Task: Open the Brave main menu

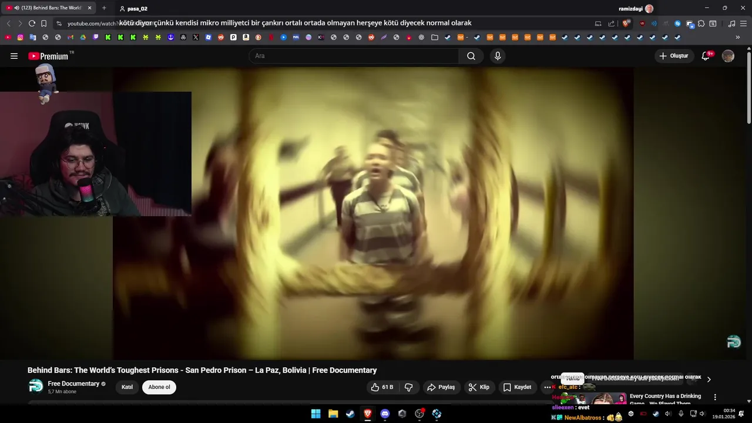Action: [743, 23]
